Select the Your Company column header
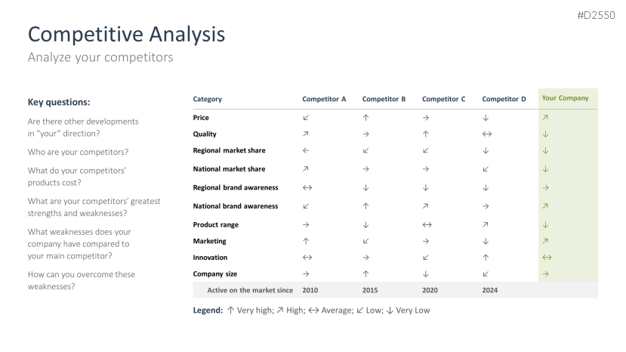Viewport: 626px width, 352px height. tap(565, 98)
